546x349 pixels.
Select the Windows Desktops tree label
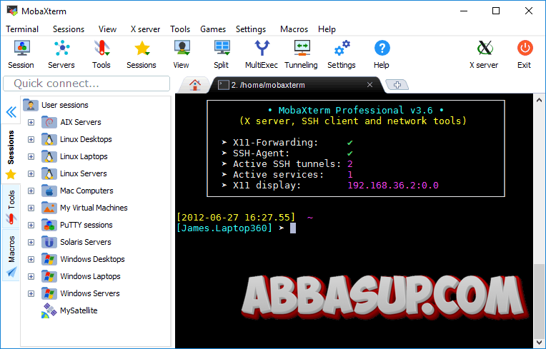[x=92, y=259]
